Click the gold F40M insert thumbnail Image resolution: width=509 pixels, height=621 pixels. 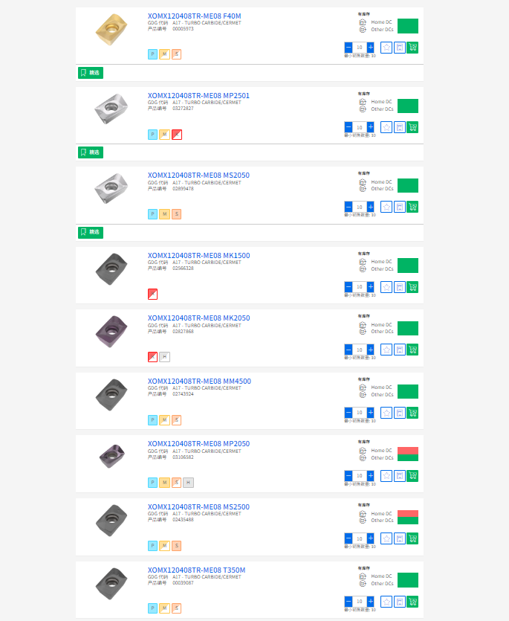(111, 30)
